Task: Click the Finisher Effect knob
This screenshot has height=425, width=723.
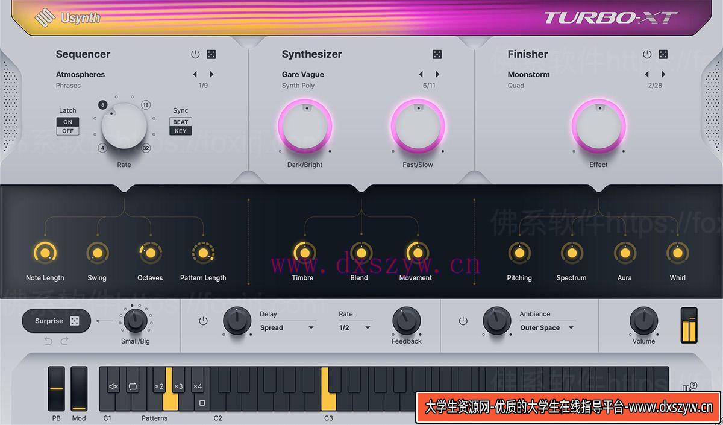Action: (599, 127)
